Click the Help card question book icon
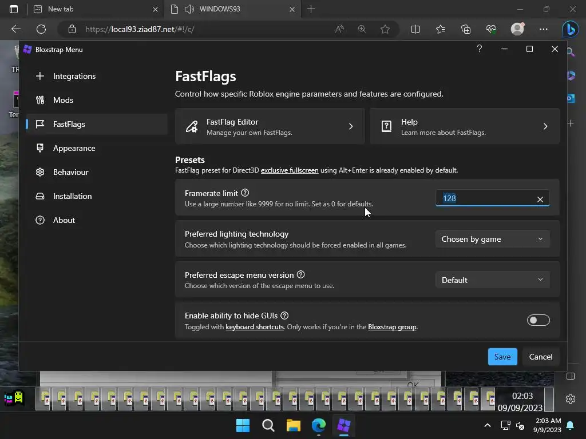Image resolution: width=586 pixels, height=439 pixels. point(386,126)
